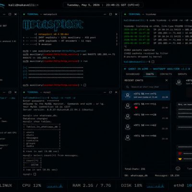Click avatar of contact ending **71 in list

128,96
